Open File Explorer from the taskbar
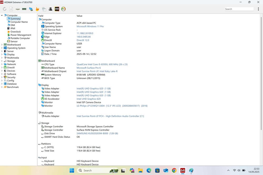The width and height of the screenshot is (263, 175). [x=140, y=171]
